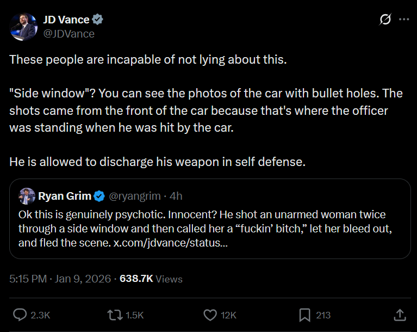Click the reply speech bubble icon
Screen dimensions: 417x332
click(20, 315)
